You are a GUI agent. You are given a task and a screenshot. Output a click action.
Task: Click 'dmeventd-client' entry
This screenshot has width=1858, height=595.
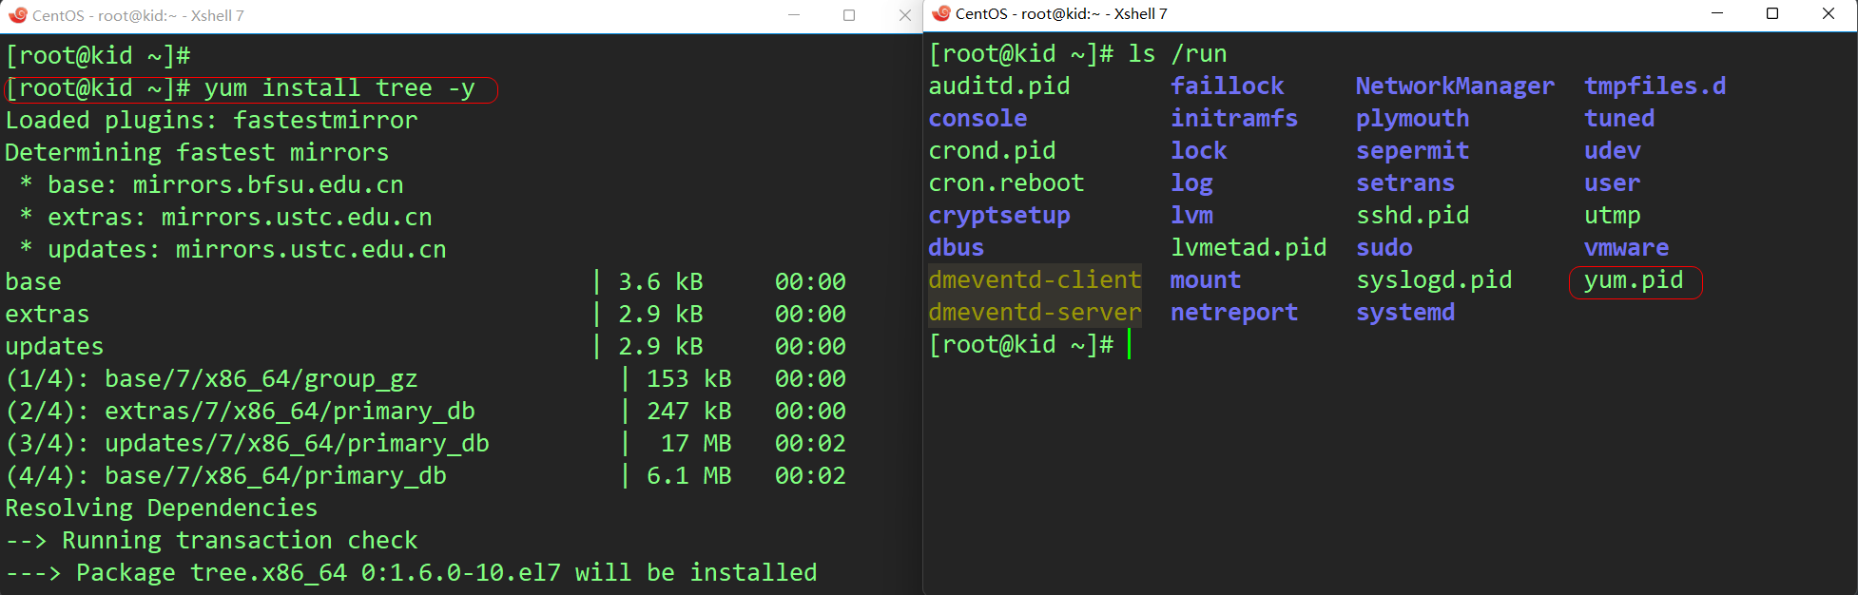pyautogui.click(x=1035, y=280)
